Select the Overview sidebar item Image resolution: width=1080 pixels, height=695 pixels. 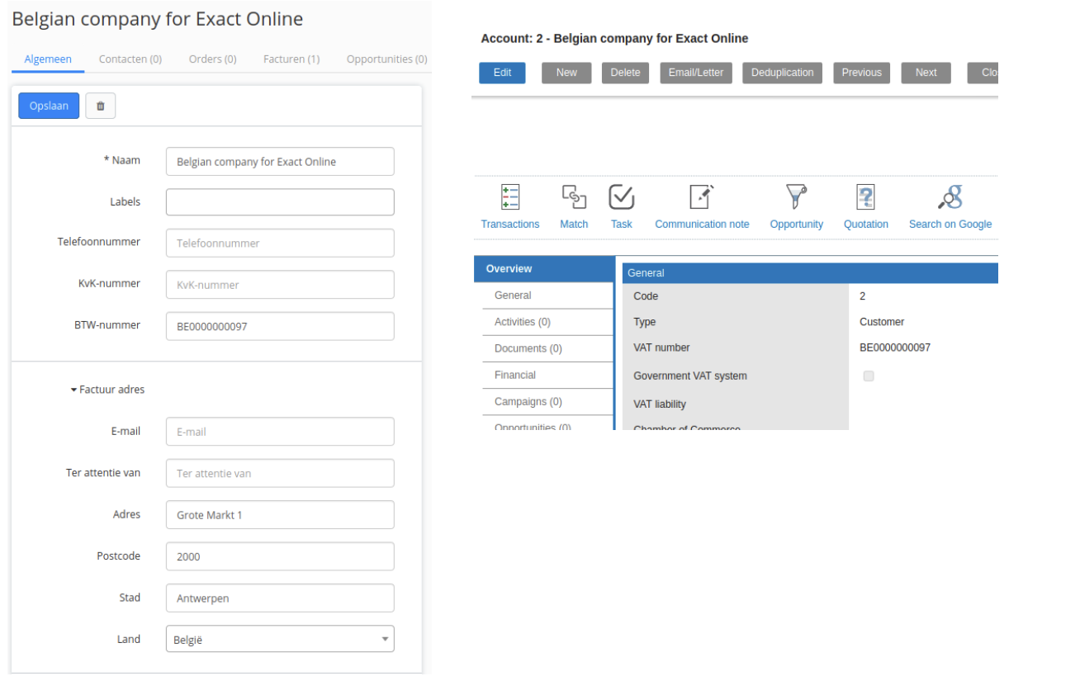coord(544,269)
